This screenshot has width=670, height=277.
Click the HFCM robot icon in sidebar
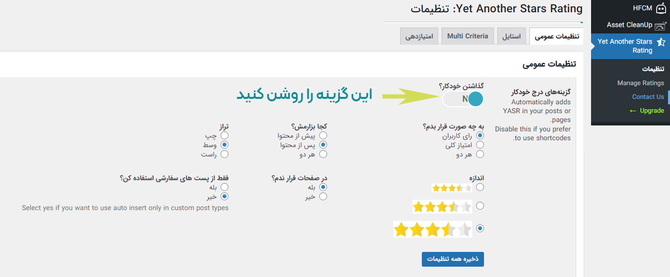[x=661, y=8]
